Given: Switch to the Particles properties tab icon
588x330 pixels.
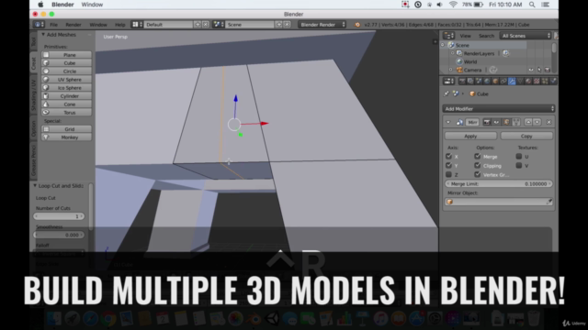Looking at the screenshot, I should [x=545, y=82].
